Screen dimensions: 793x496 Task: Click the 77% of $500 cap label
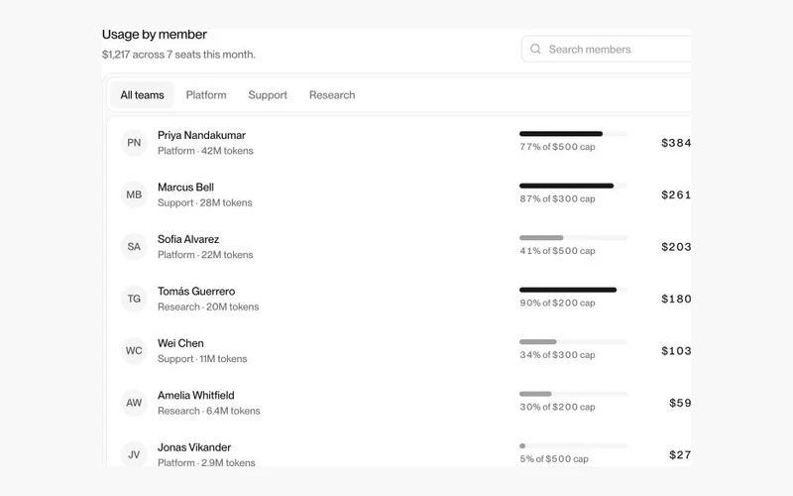point(557,147)
